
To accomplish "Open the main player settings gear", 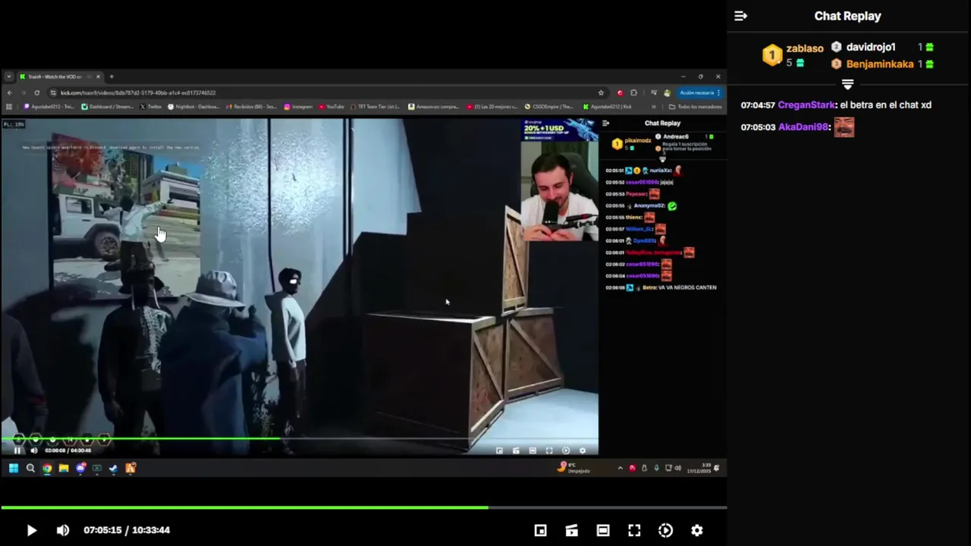I will pyautogui.click(x=696, y=530).
